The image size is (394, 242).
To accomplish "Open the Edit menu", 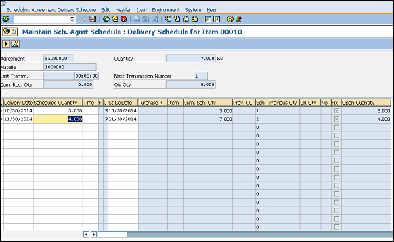I will coord(105,10).
